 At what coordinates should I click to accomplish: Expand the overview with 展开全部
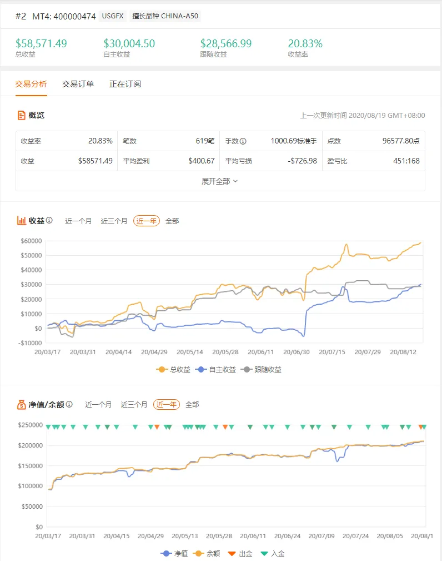click(x=220, y=181)
